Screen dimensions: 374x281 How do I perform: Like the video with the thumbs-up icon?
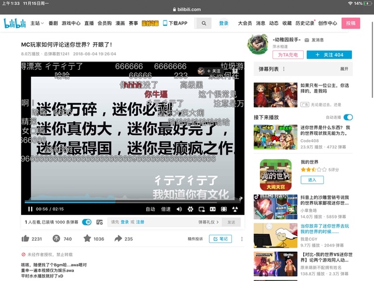click(x=25, y=239)
